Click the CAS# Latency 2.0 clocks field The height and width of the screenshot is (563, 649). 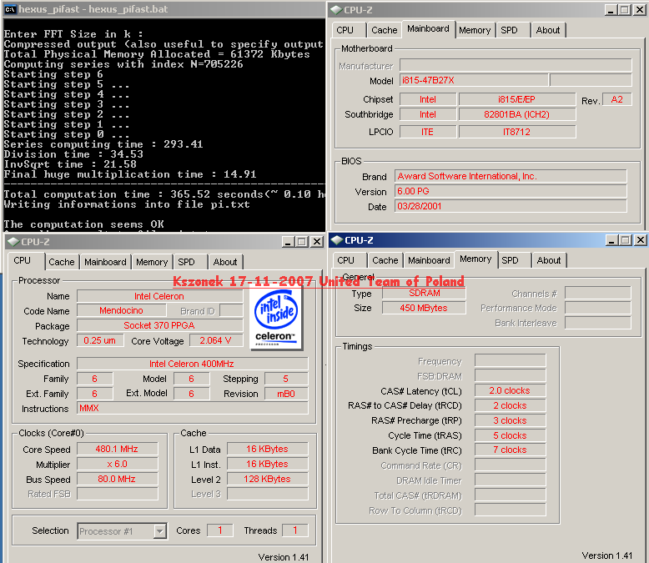coord(511,390)
